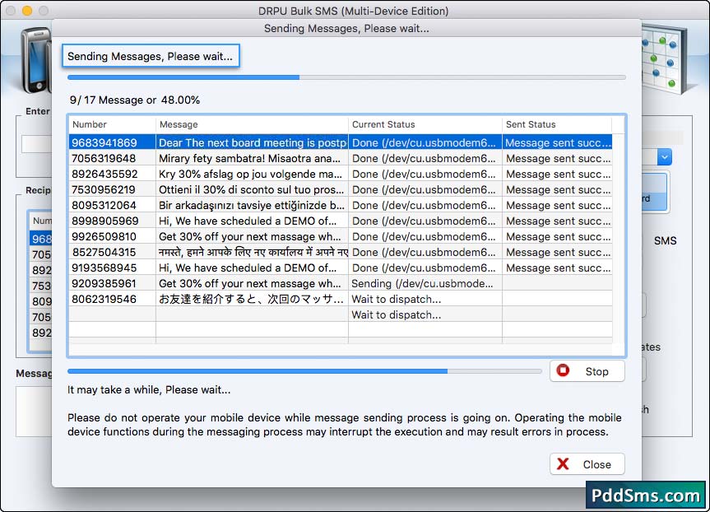This screenshot has height=512, width=710.
Task: Click the 'Sending Messages, Please wait...' text field
Action: [x=151, y=56]
